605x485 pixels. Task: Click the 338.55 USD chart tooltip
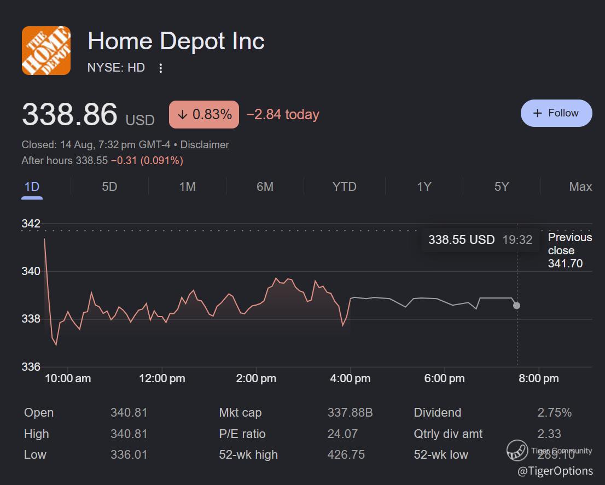(480, 240)
